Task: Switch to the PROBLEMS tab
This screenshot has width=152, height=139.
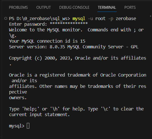Action: [18, 7]
